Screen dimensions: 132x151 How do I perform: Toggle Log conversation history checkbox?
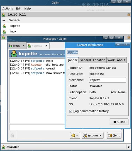tap(71, 111)
